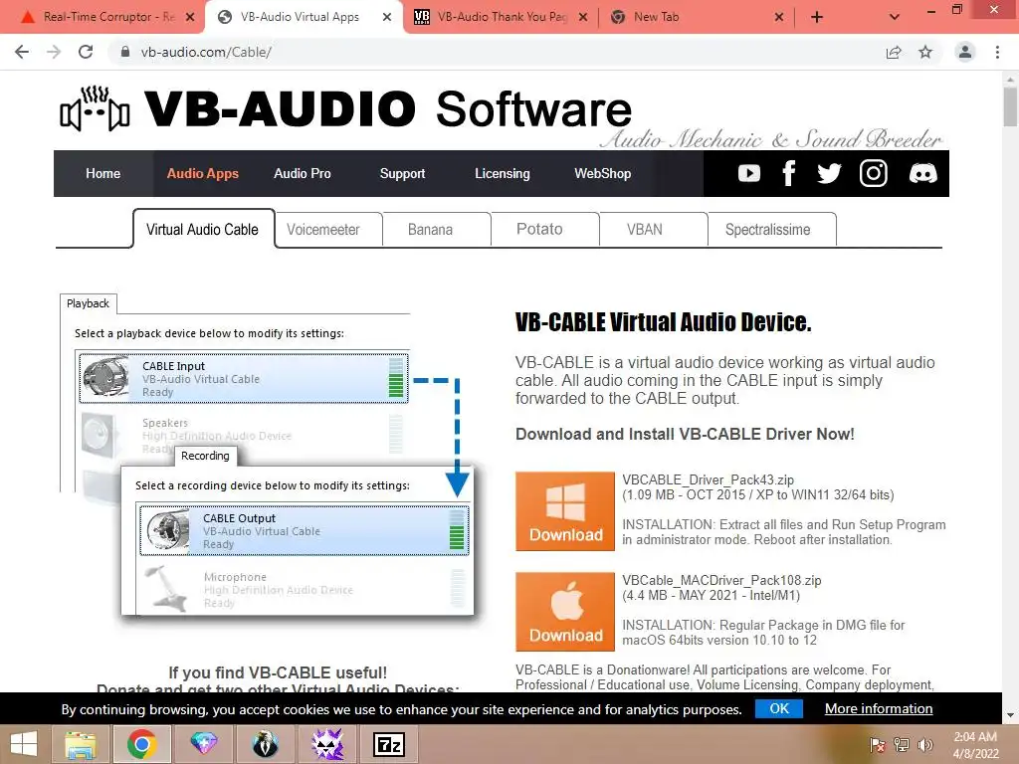Open the Discord icon in header
This screenshot has width=1019, height=764.
click(x=922, y=173)
